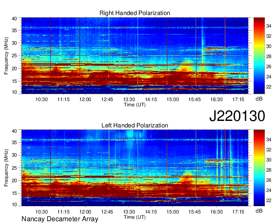
Task: Click the Right Handed plot's Time (UT) label
Action: (135, 105)
